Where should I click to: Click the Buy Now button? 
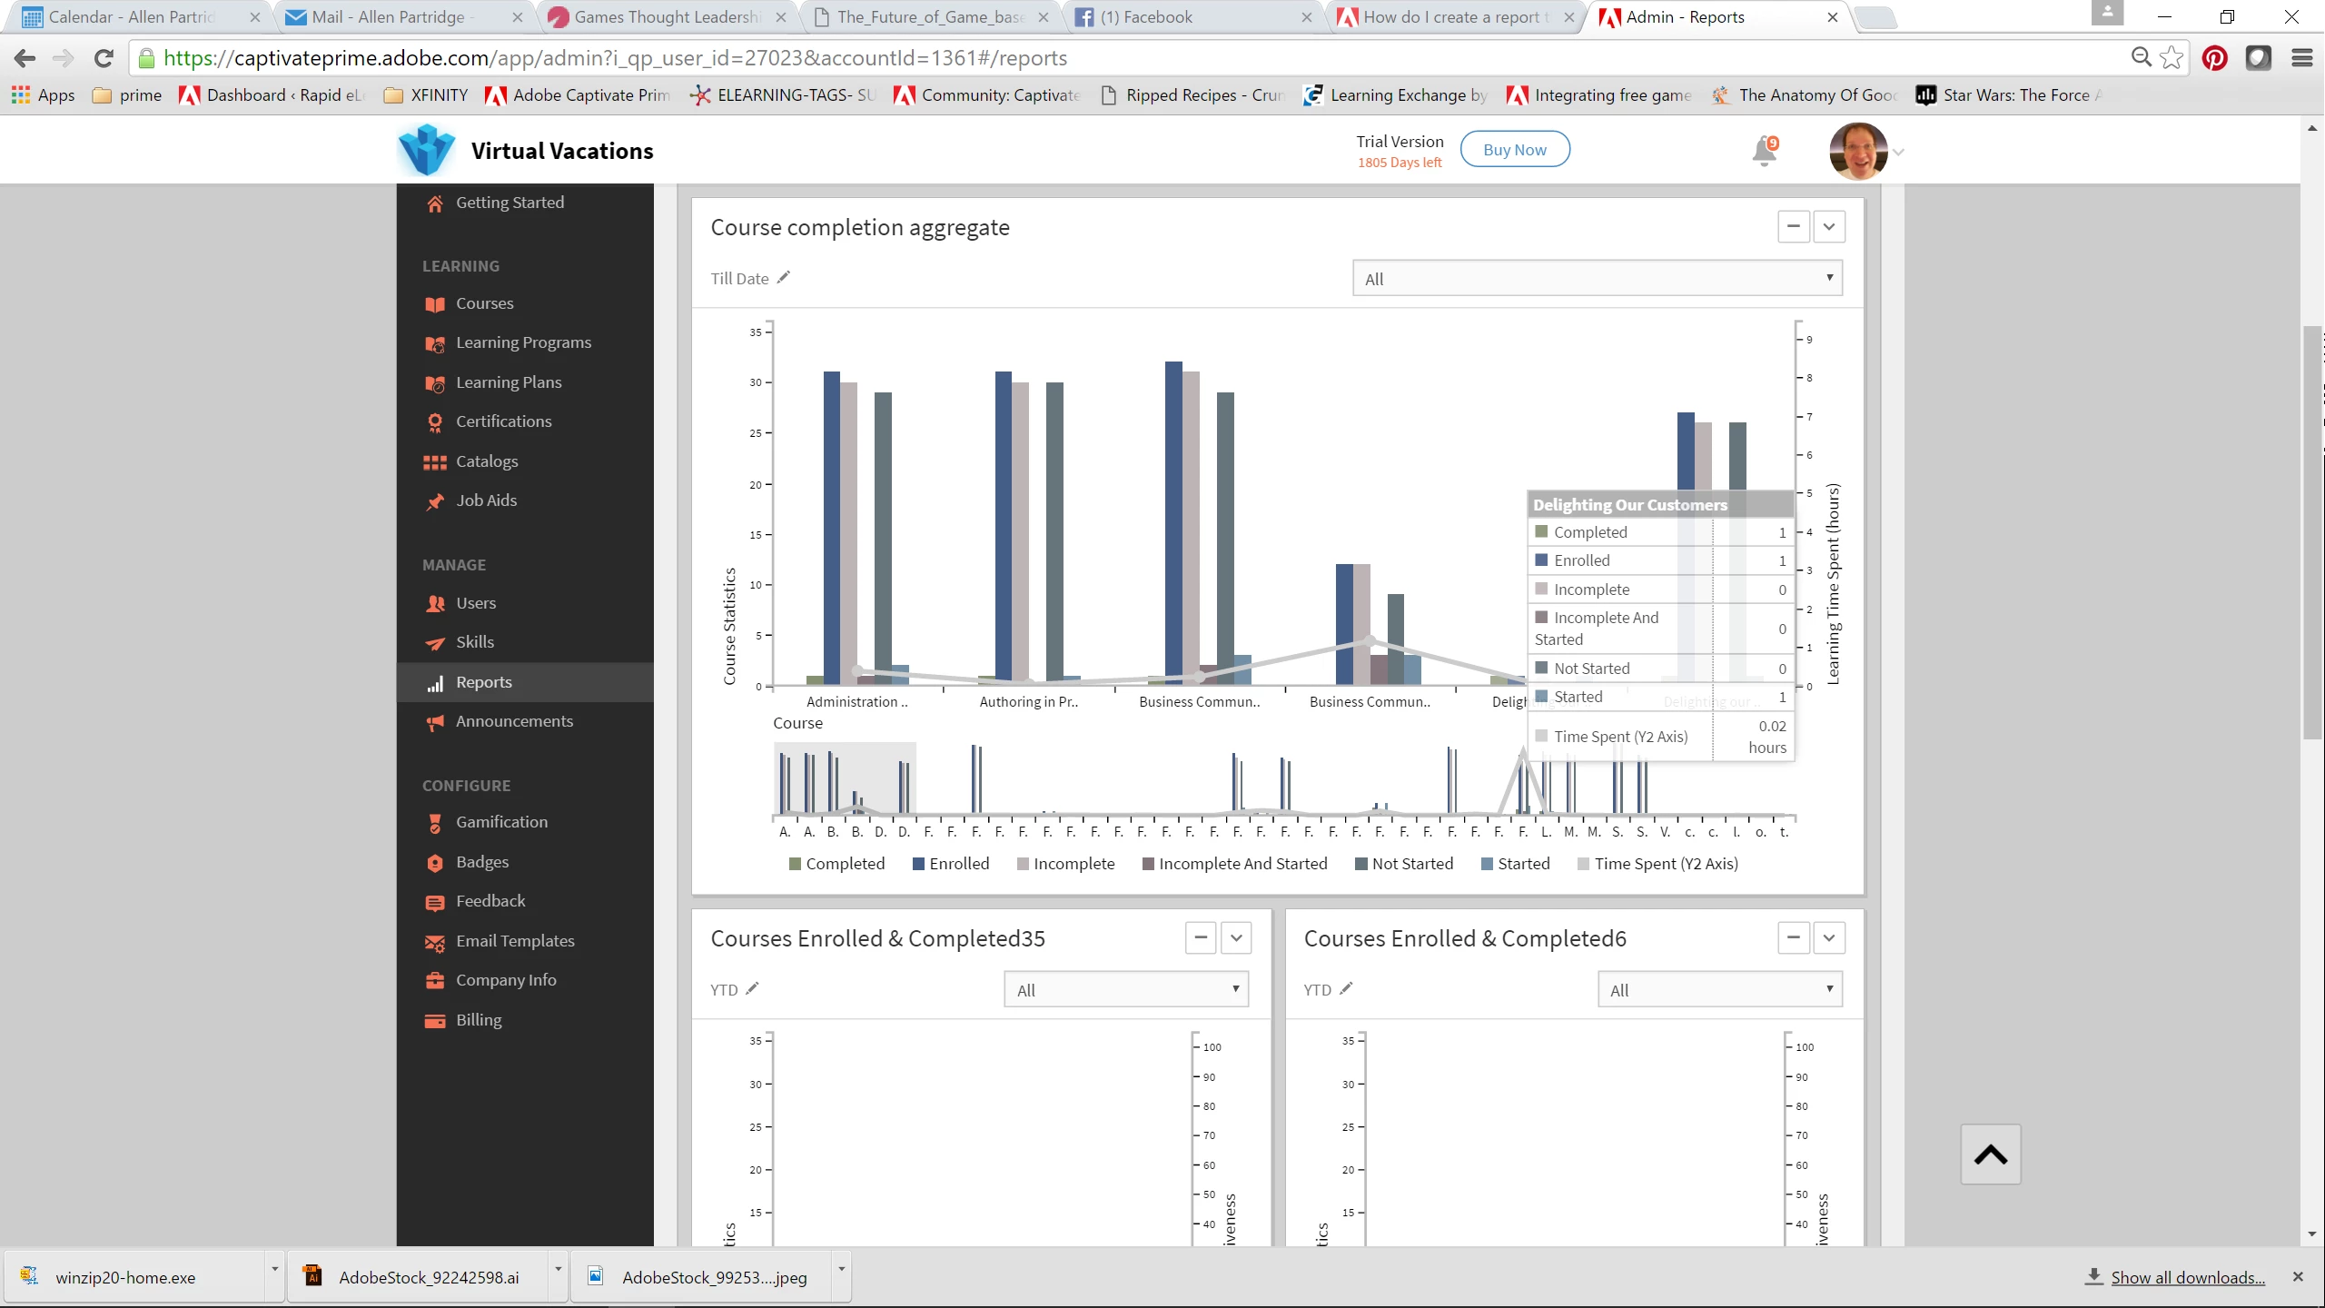pyautogui.click(x=1514, y=150)
